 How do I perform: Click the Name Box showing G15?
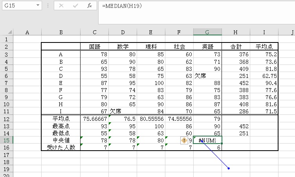18,6
